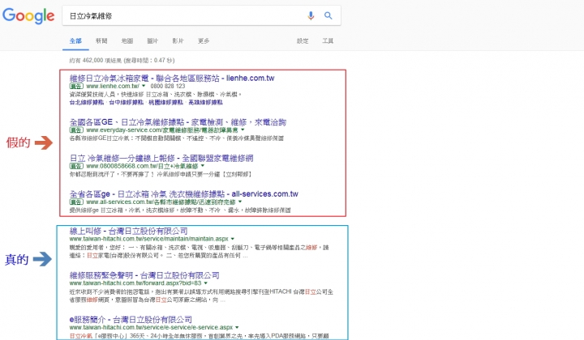
Task: Open 台北維修據點 sitelink
Action: [87, 102]
